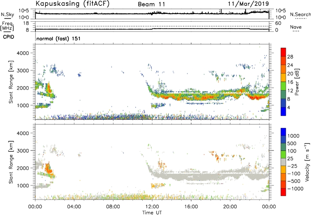
Task: Click the '20:00' time axis label
Action: 230,207
